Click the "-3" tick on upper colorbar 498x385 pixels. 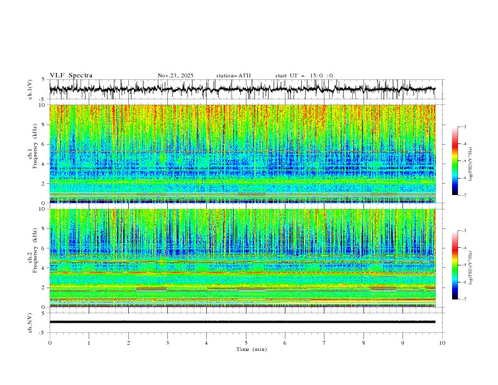(463, 126)
